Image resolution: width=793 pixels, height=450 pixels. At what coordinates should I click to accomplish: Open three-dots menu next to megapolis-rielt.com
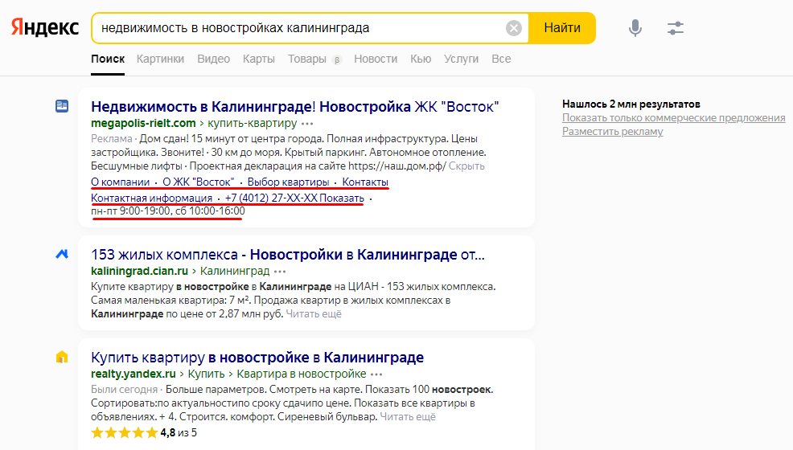307,123
